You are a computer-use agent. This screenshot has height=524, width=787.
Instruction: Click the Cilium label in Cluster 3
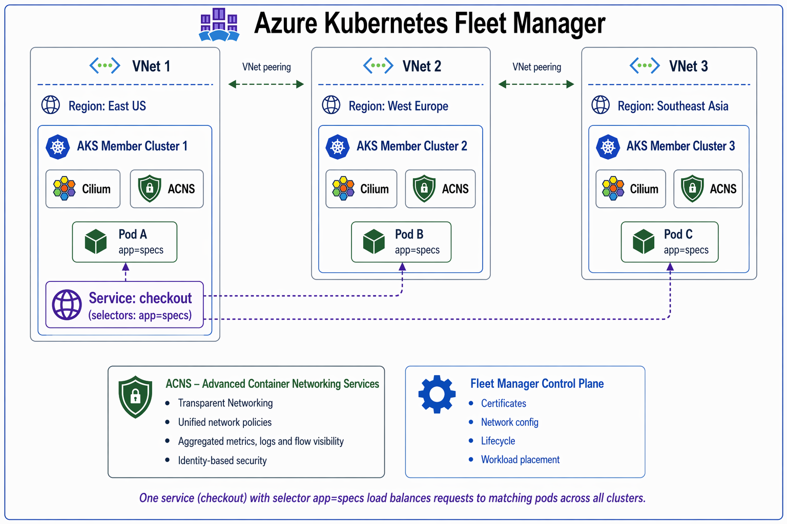pyautogui.click(x=644, y=189)
